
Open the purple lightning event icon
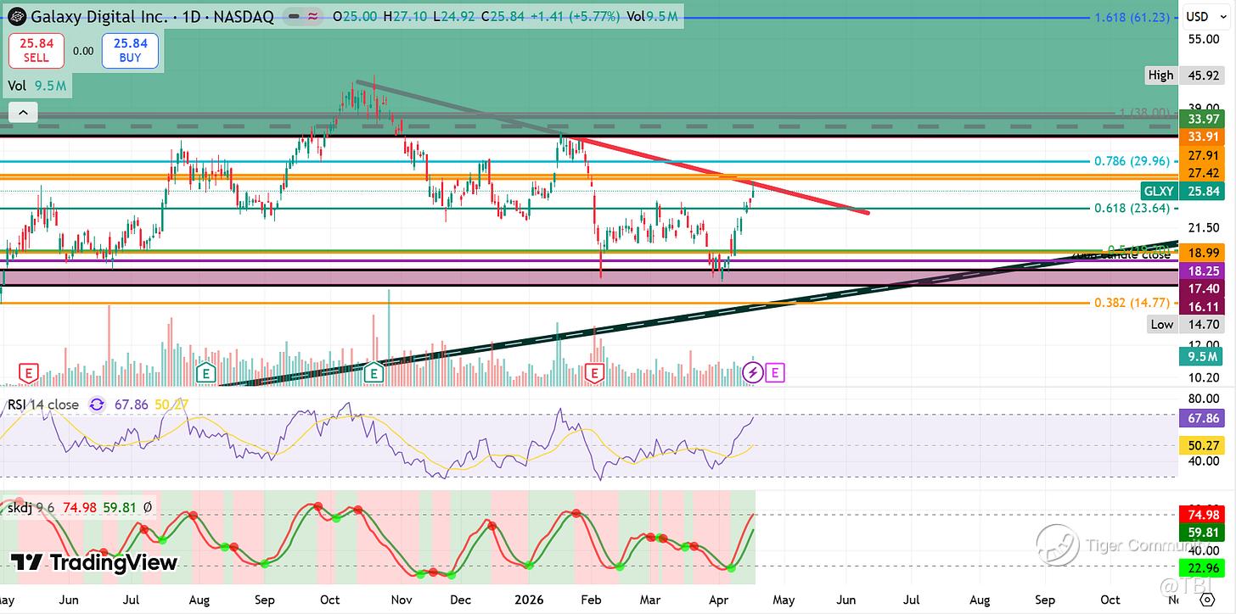[x=752, y=371]
